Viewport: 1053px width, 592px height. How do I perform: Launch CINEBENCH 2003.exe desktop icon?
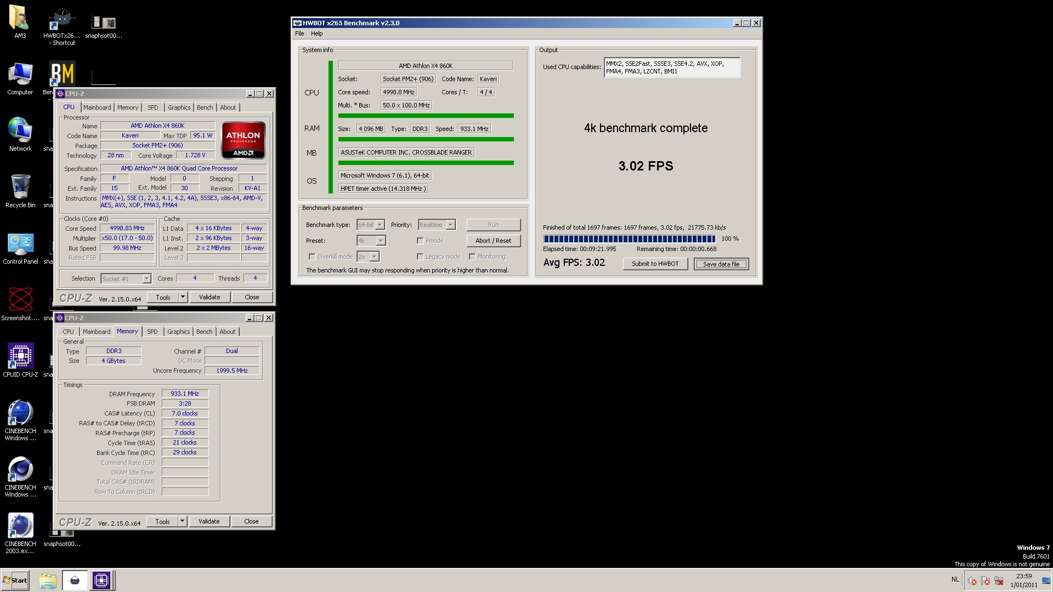[x=20, y=533]
